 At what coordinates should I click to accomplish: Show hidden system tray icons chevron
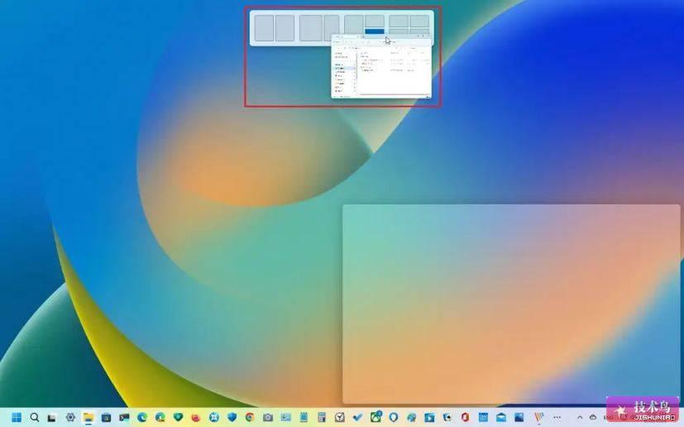[x=580, y=417]
